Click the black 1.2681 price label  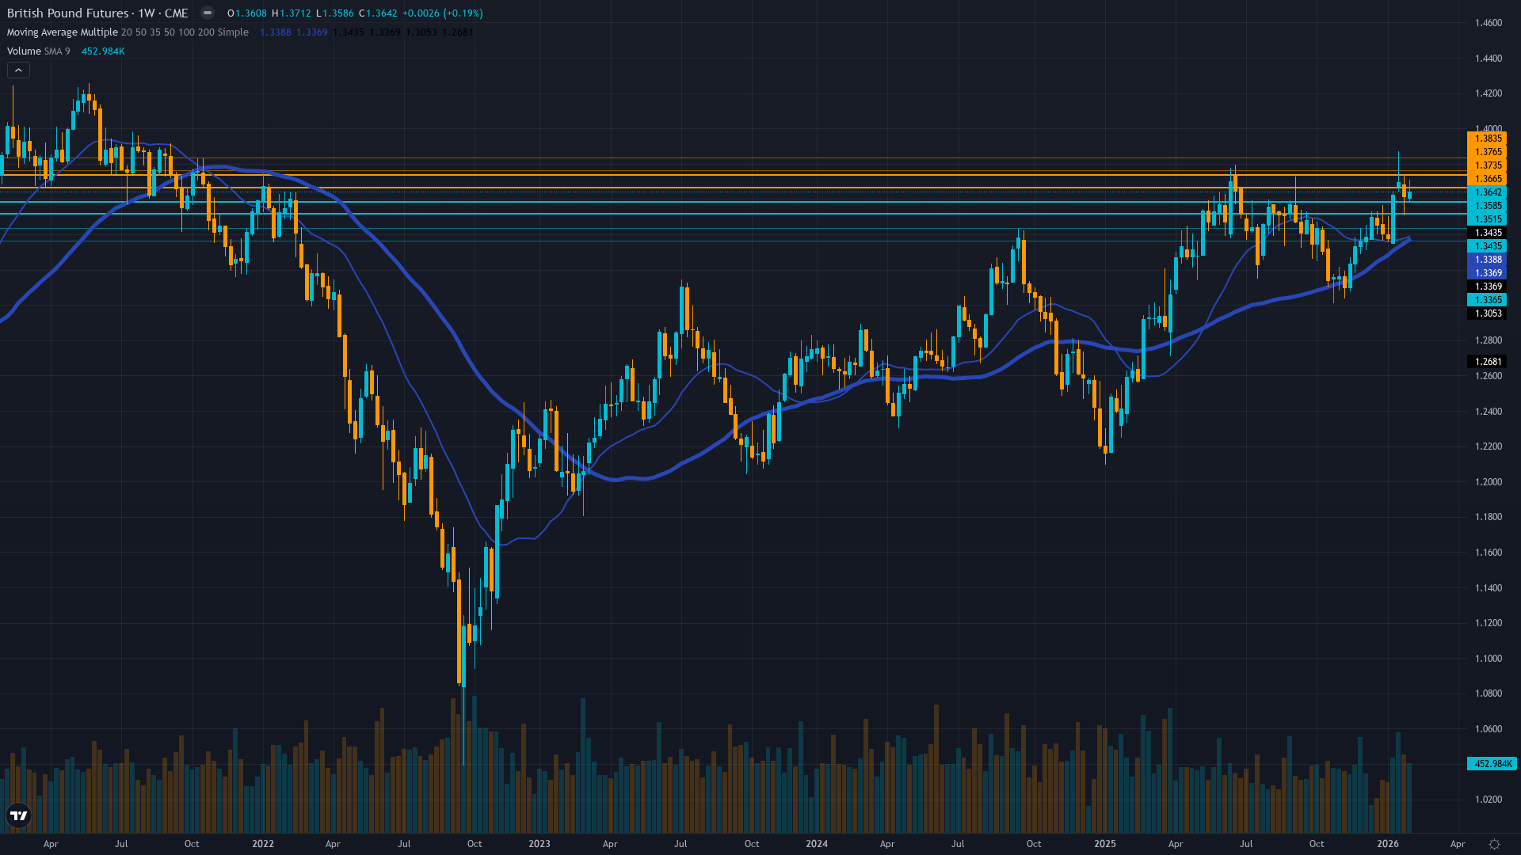click(x=1489, y=362)
